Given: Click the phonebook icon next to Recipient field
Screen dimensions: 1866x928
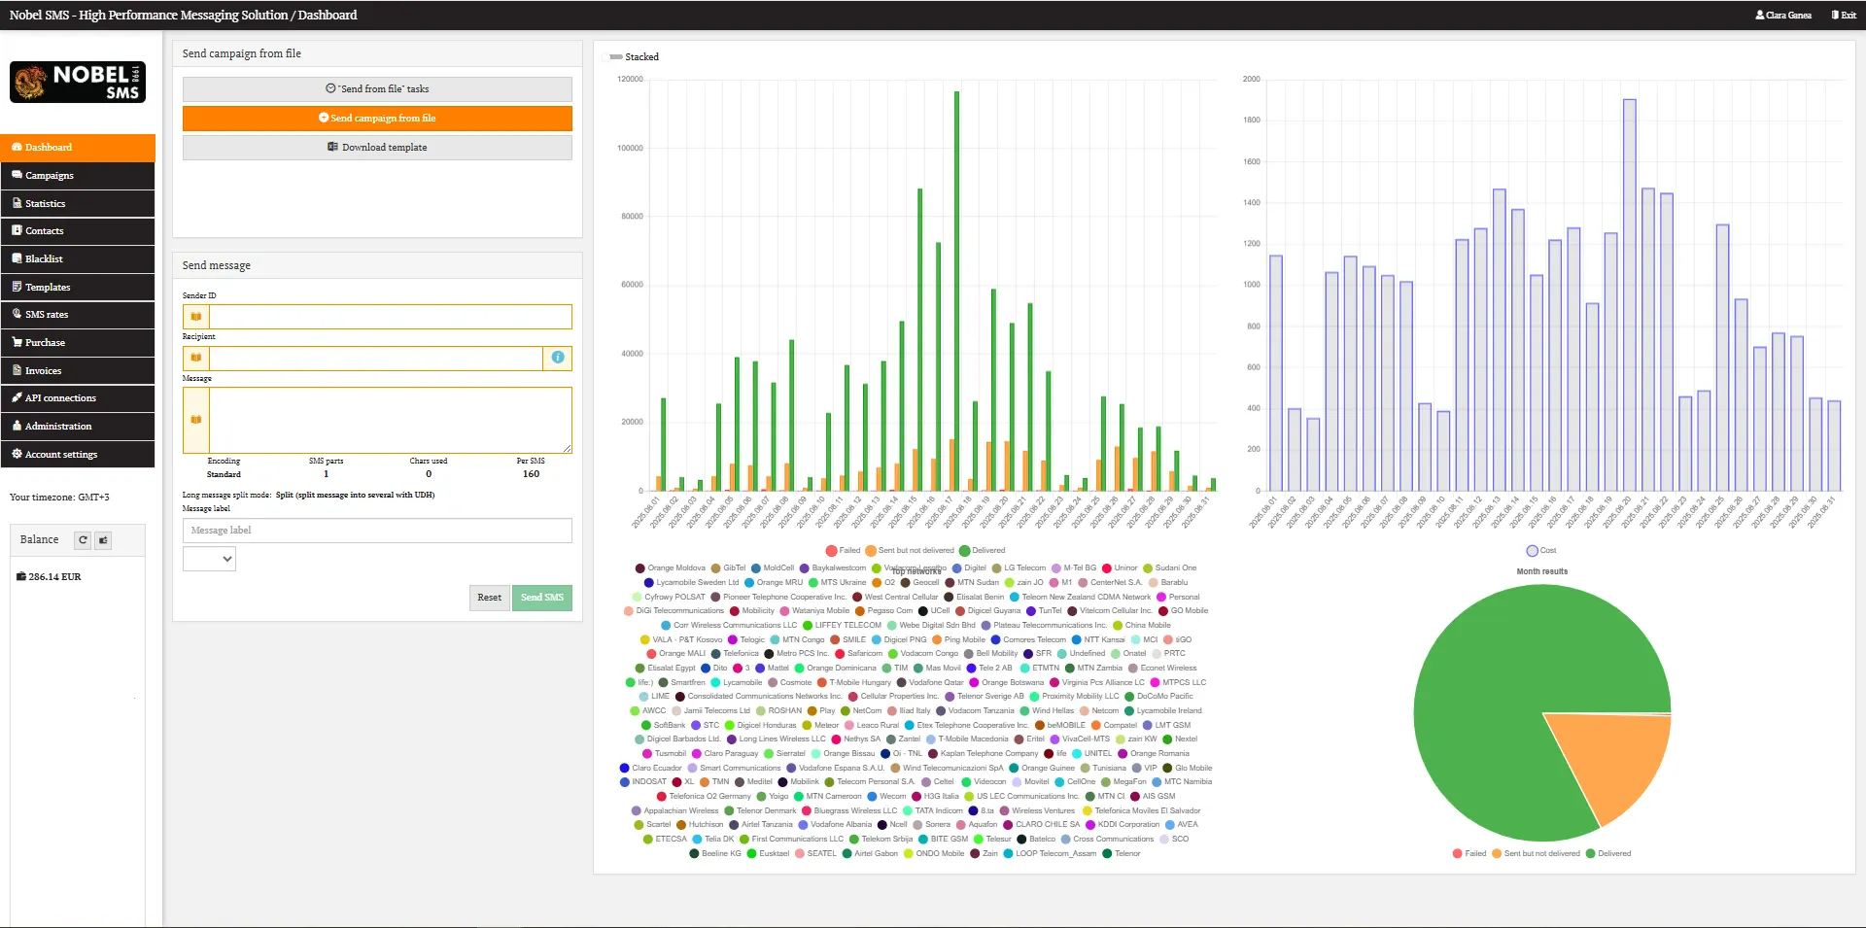Looking at the screenshot, I should (195, 358).
